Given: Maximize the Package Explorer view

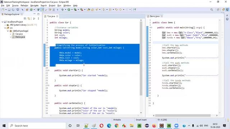Looking at the screenshot, I should click(38, 14).
